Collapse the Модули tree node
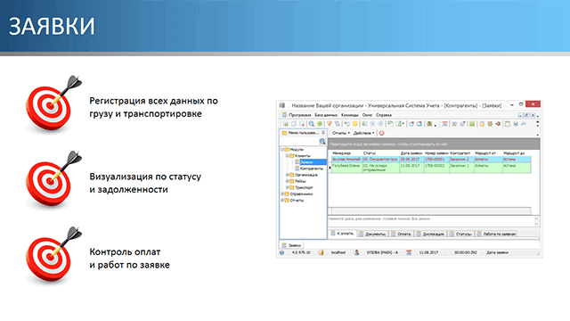This screenshot has height=321, width=570. 282,150
